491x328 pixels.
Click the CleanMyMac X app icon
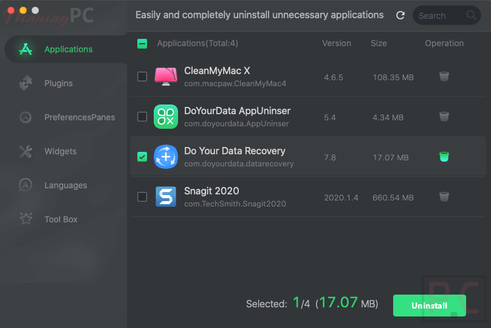166,77
